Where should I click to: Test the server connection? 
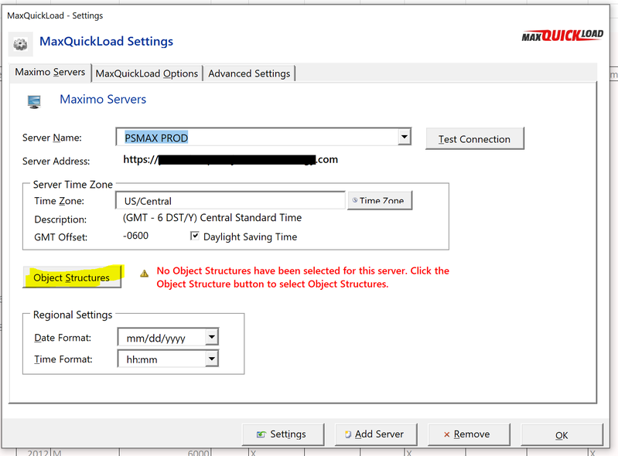pyautogui.click(x=475, y=138)
